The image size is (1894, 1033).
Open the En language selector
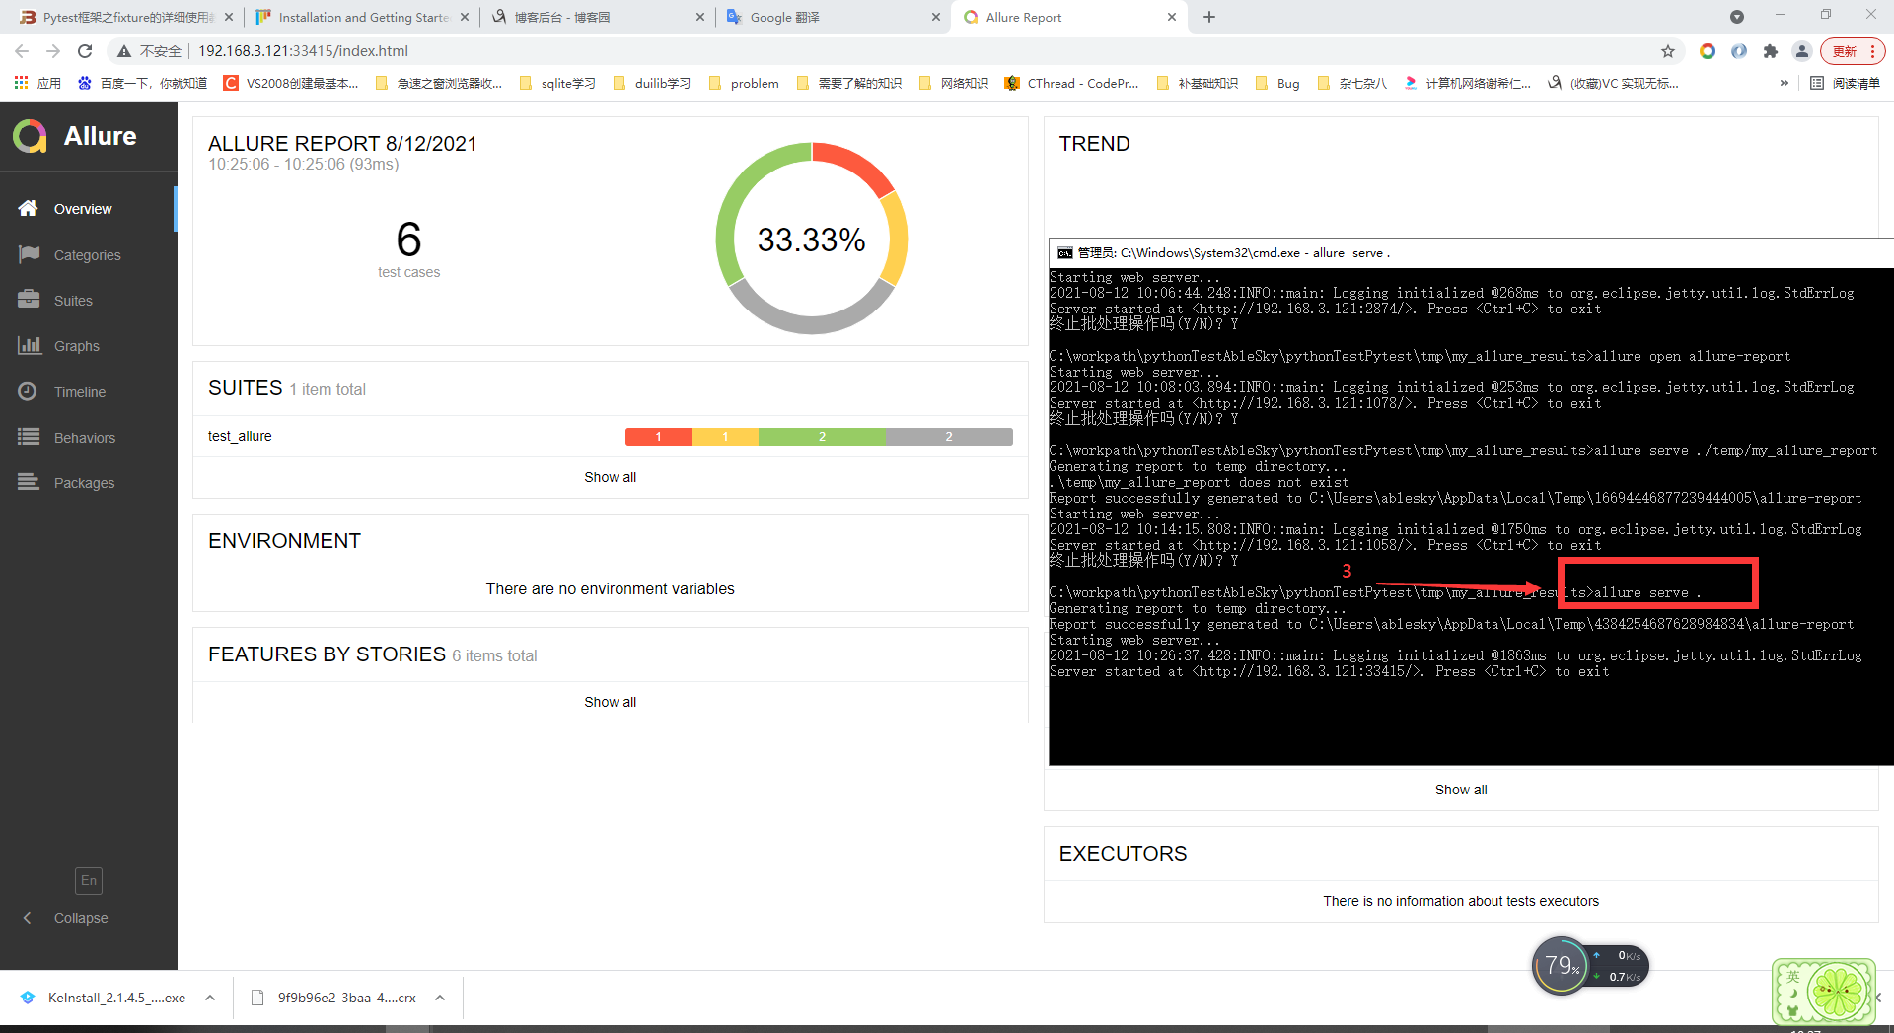click(89, 880)
